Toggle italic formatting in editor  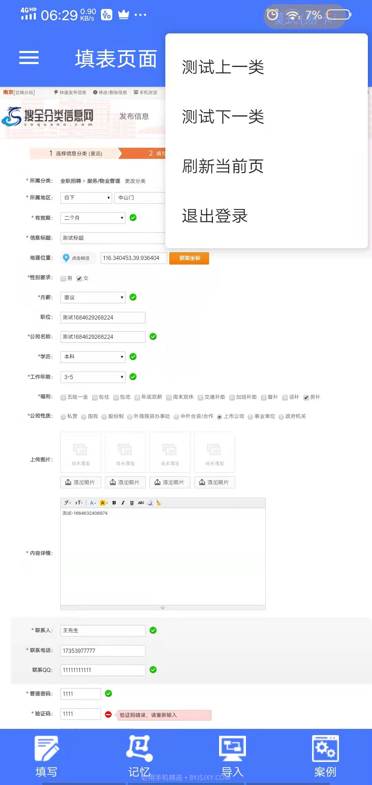coord(123,503)
